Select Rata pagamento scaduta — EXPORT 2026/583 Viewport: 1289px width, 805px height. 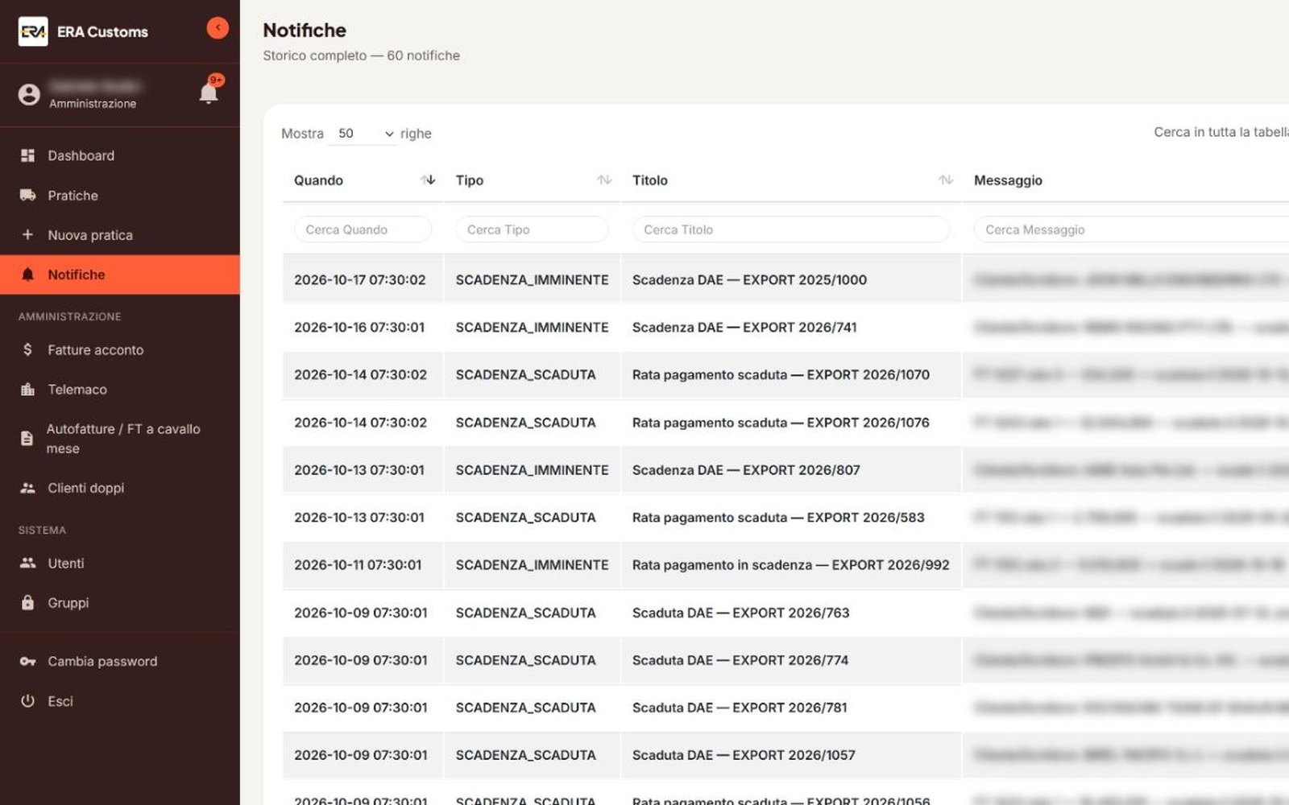click(785, 517)
